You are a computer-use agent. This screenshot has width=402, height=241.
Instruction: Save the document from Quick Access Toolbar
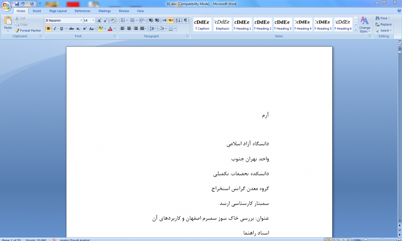pos(17,4)
